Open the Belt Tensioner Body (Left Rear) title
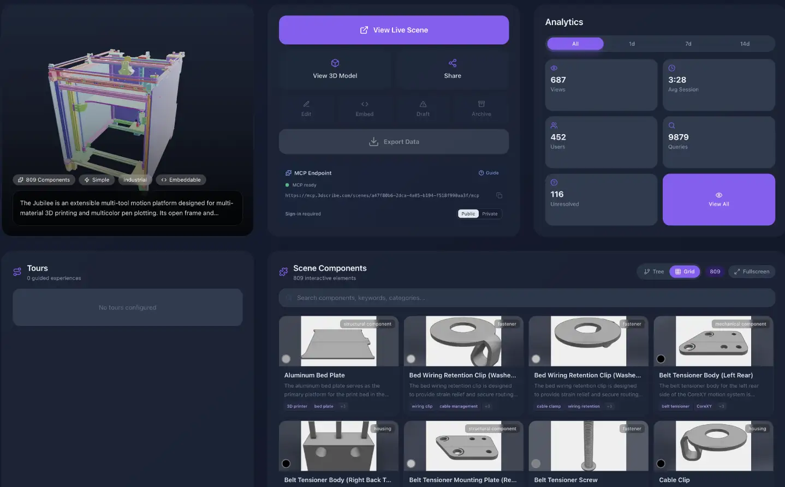This screenshot has width=785, height=487. tap(706, 375)
